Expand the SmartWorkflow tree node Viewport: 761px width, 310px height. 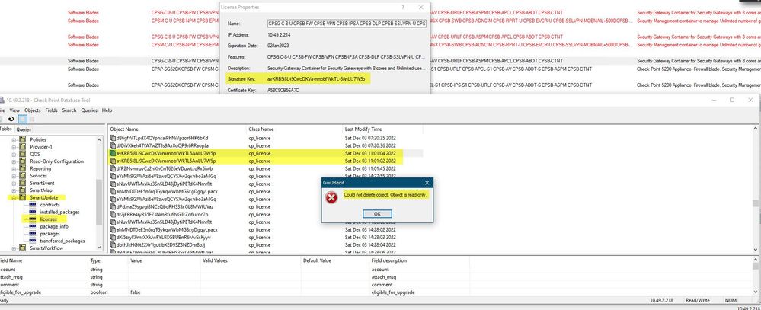[14, 248]
